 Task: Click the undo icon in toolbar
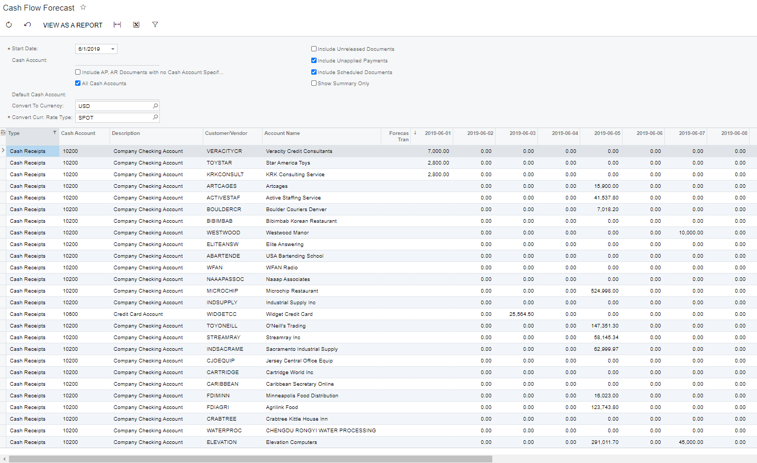[x=28, y=25]
